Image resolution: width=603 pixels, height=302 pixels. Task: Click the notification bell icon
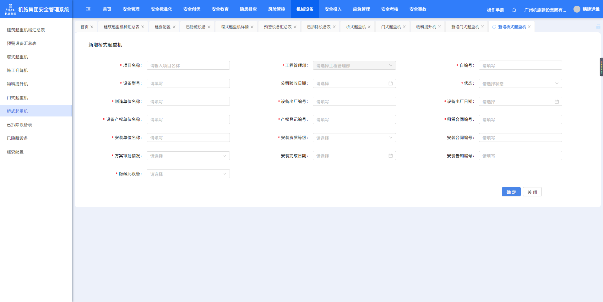click(514, 10)
